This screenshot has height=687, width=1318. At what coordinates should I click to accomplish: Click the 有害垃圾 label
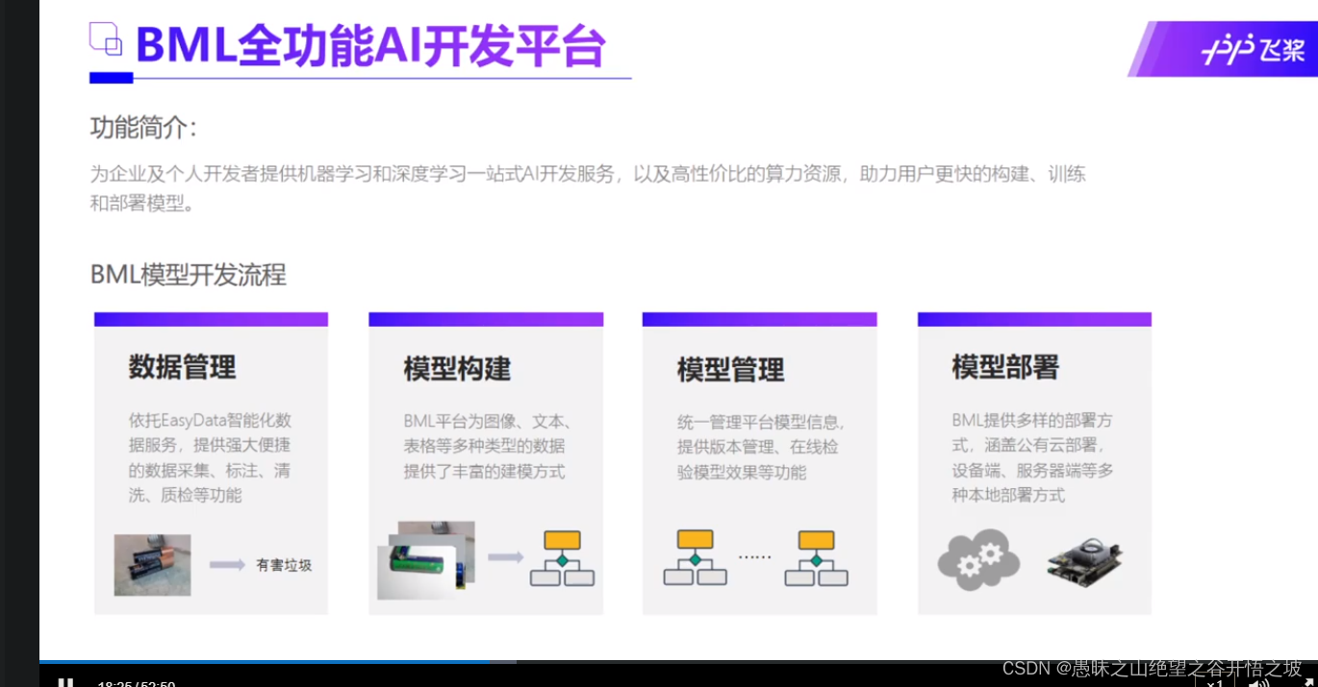284,566
